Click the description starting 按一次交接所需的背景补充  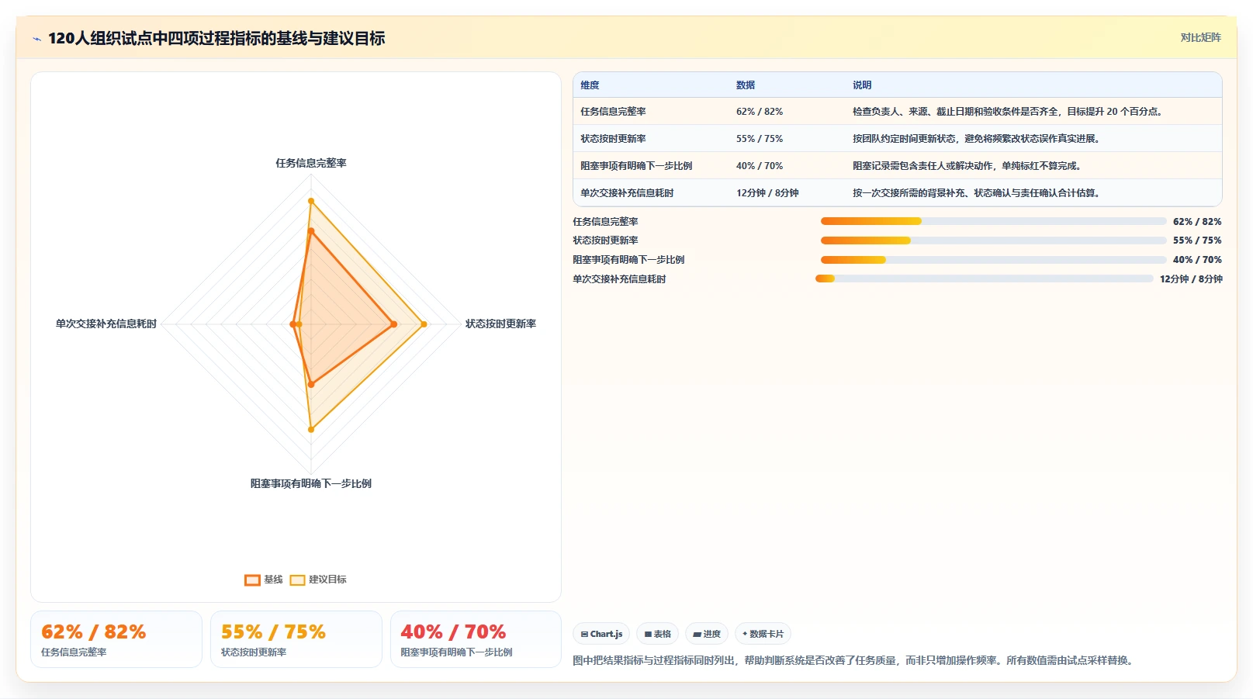[978, 193]
